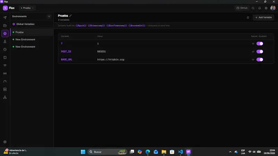
Task: Open the split columns icon in sidebar
Action: (x=5, y=57)
